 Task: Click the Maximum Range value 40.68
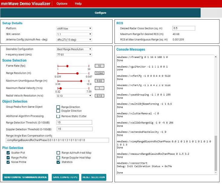[176, 34]
